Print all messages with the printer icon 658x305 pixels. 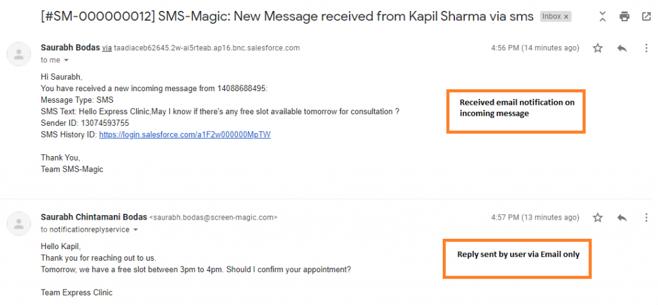[623, 17]
